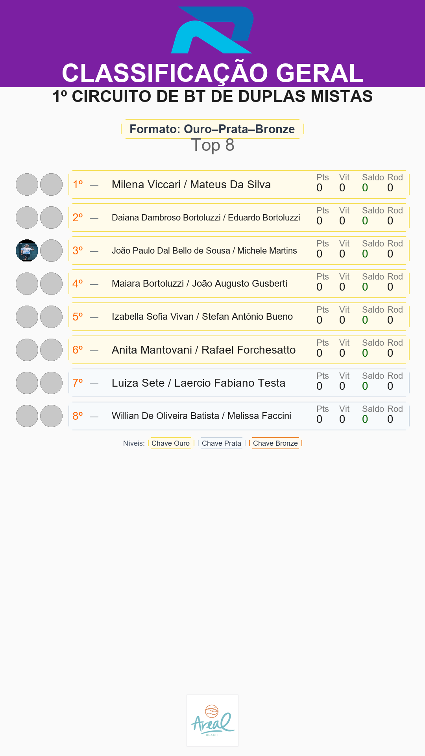Click first avatar of 8th place pair
The image size is (425, 756).
[27, 416]
